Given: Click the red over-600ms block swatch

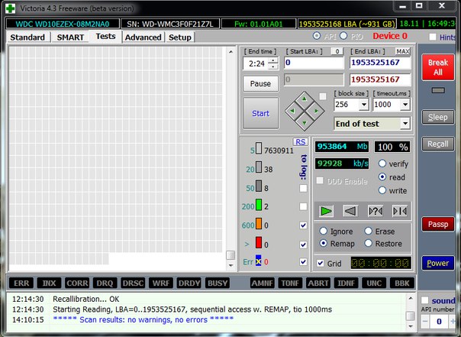Looking at the screenshot, I should click(259, 242).
